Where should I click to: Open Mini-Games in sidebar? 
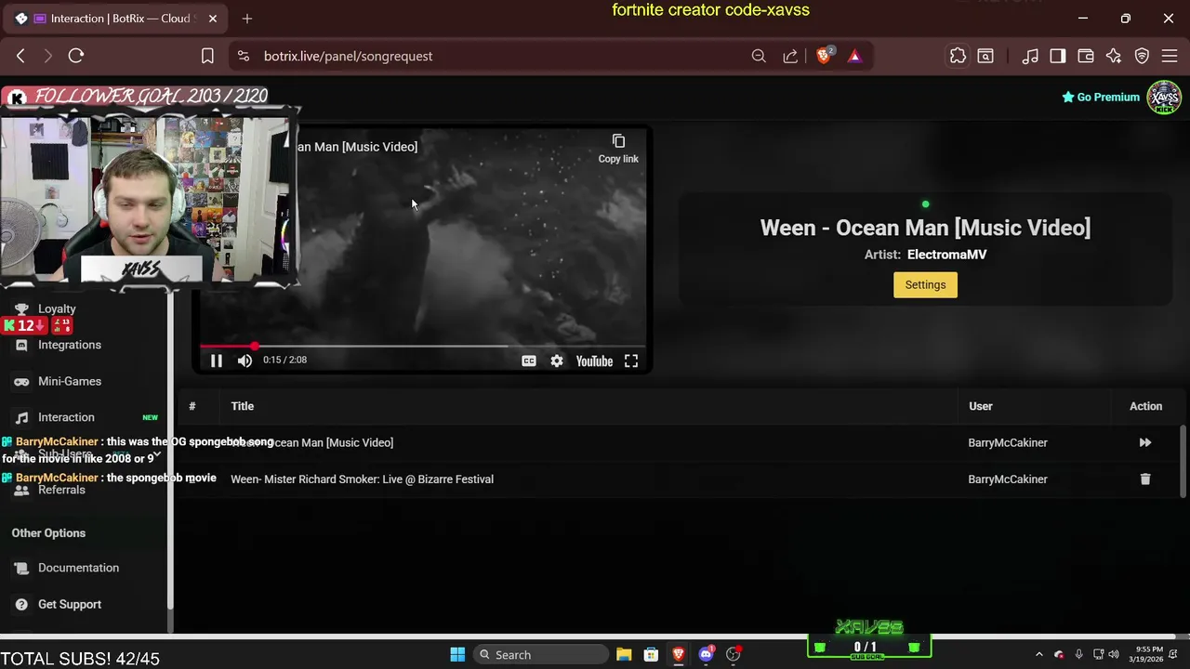70,381
